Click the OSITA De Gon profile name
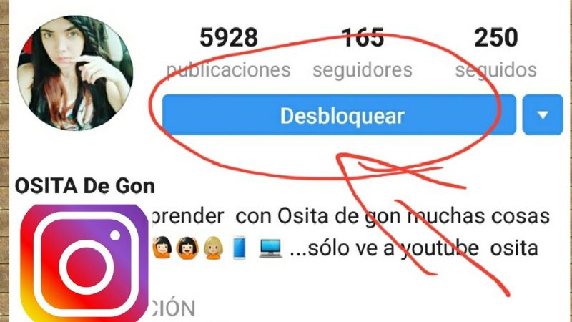Screen dimensions: 572x322 pos(84,186)
